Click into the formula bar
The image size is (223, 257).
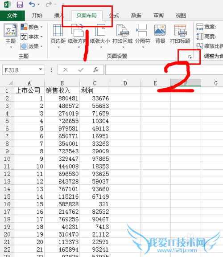click(x=164, y=70)
